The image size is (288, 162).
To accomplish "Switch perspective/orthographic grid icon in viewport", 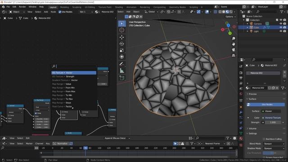I will [234, 55].
